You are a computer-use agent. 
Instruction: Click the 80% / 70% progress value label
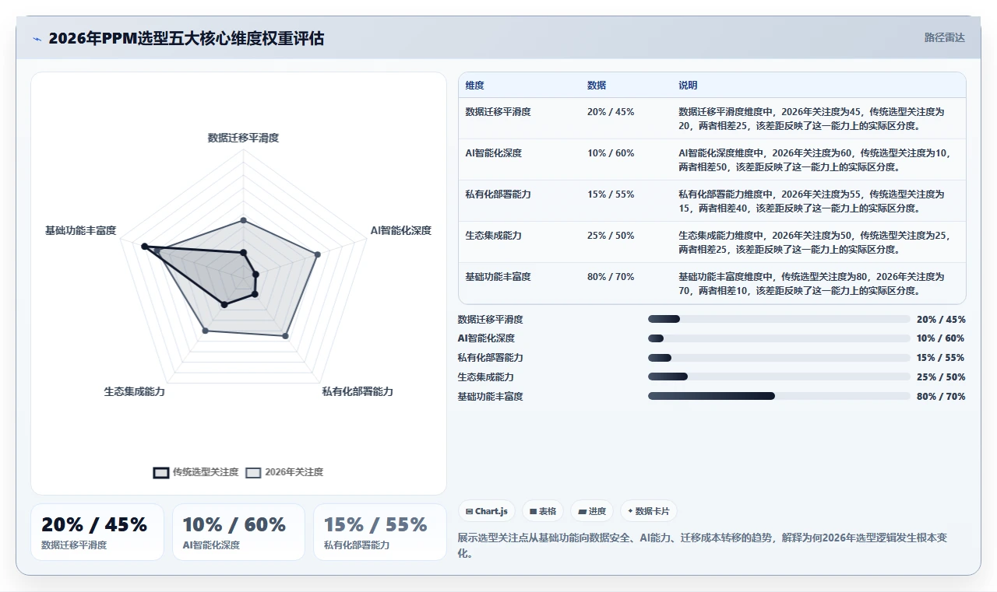tap(941, 396)
